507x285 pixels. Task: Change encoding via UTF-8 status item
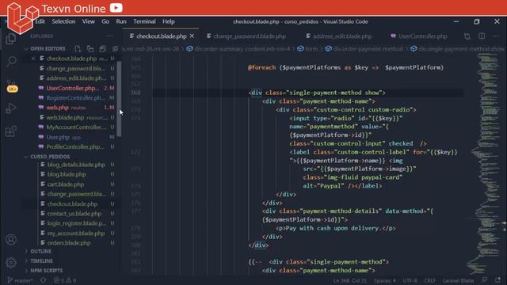coord(410,280)
